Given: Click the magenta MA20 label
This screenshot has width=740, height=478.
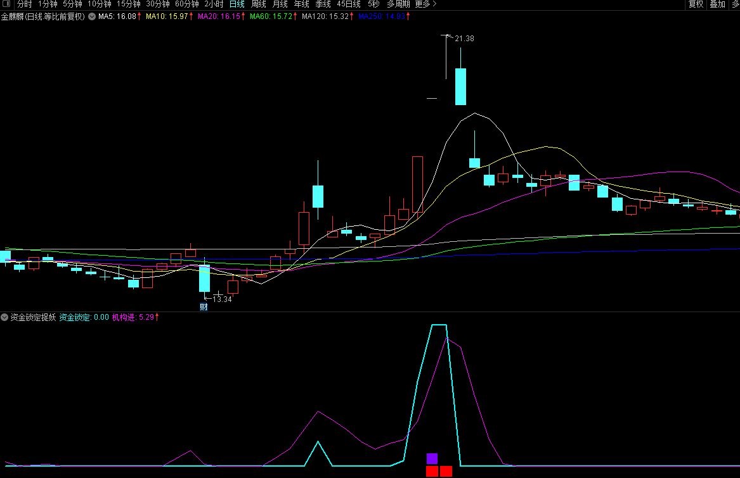Looking at the screenshot, I should (219, 16).
